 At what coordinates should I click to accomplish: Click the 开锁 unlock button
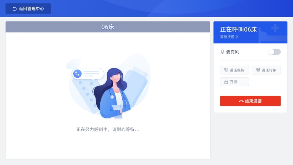234,82
